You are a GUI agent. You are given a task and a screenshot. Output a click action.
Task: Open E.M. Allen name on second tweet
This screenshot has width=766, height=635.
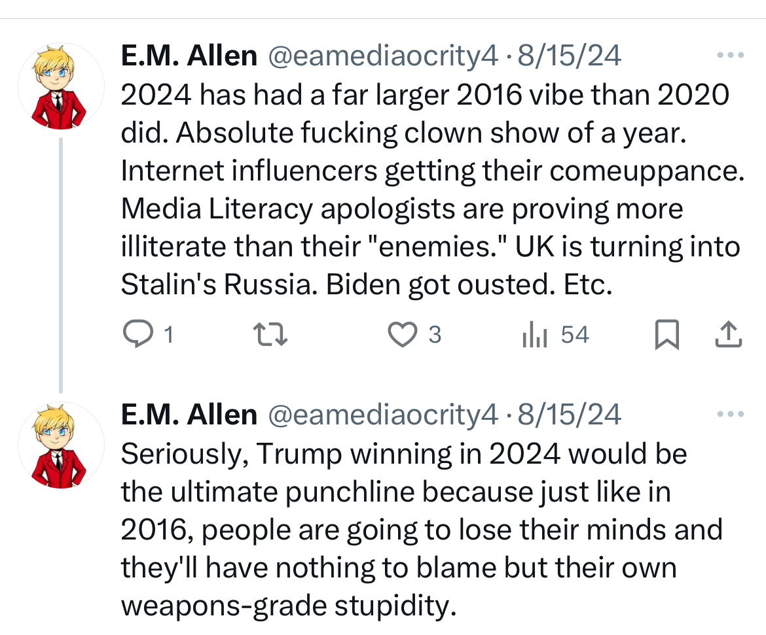coord(189,415)
